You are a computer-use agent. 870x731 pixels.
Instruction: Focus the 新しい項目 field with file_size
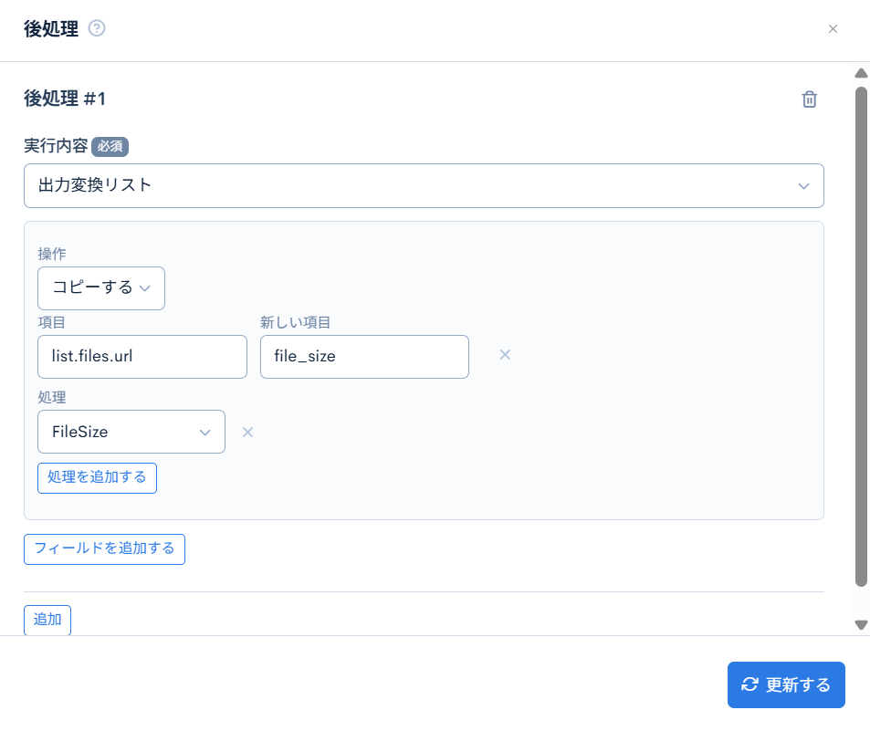pos(364,357)
